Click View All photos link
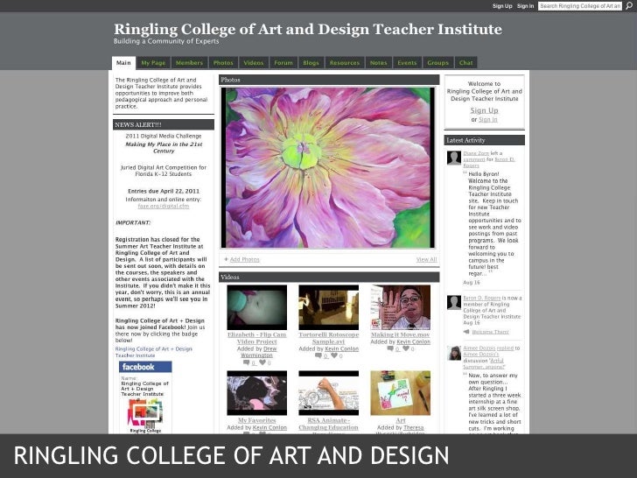The image size is (637, 478). point(427,259)
